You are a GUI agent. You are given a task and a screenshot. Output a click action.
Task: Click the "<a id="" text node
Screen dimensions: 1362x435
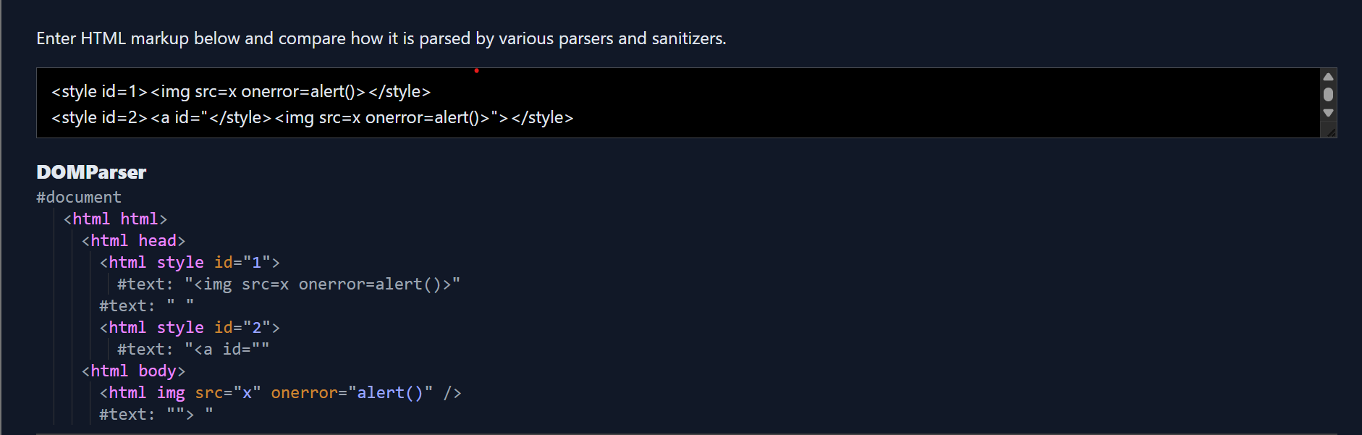(193, 349)
